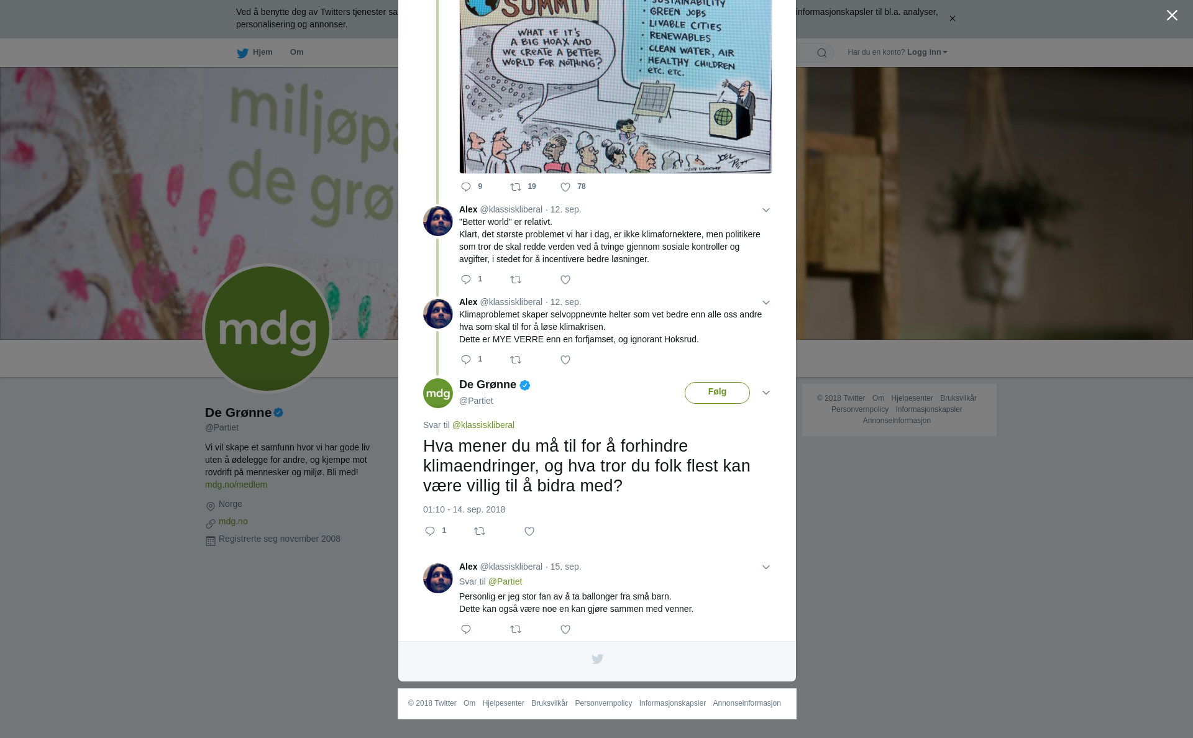Retweet Alex's Klimaproblemet tweet
Viewport: 1193px width, 738px height.
pos(516,360)
